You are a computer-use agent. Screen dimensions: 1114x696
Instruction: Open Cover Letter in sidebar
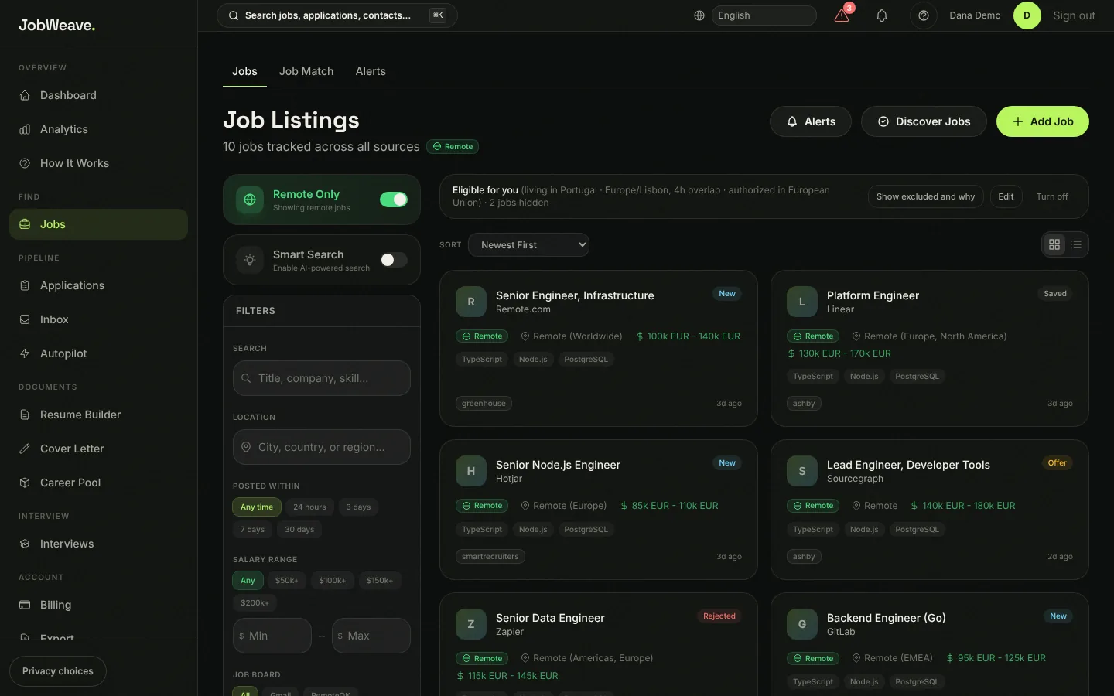point(98,449)
